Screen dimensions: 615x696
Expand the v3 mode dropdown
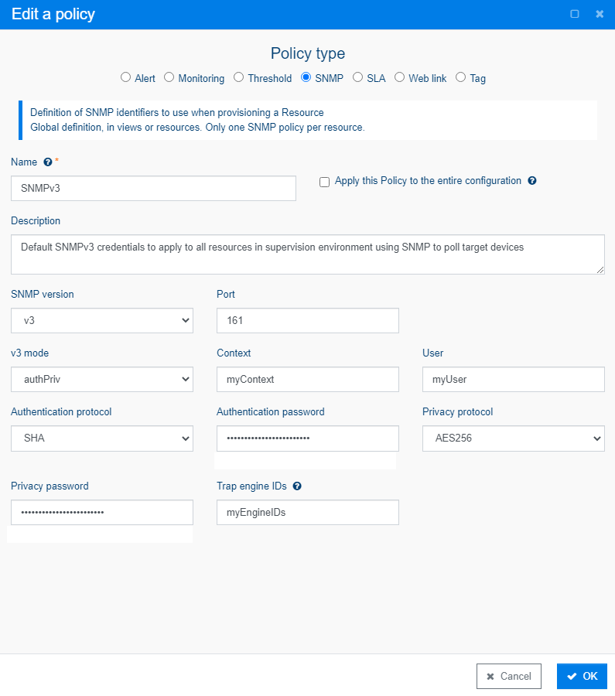point(102,380)
